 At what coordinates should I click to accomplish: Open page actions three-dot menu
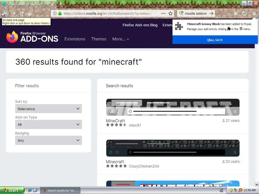163,14
